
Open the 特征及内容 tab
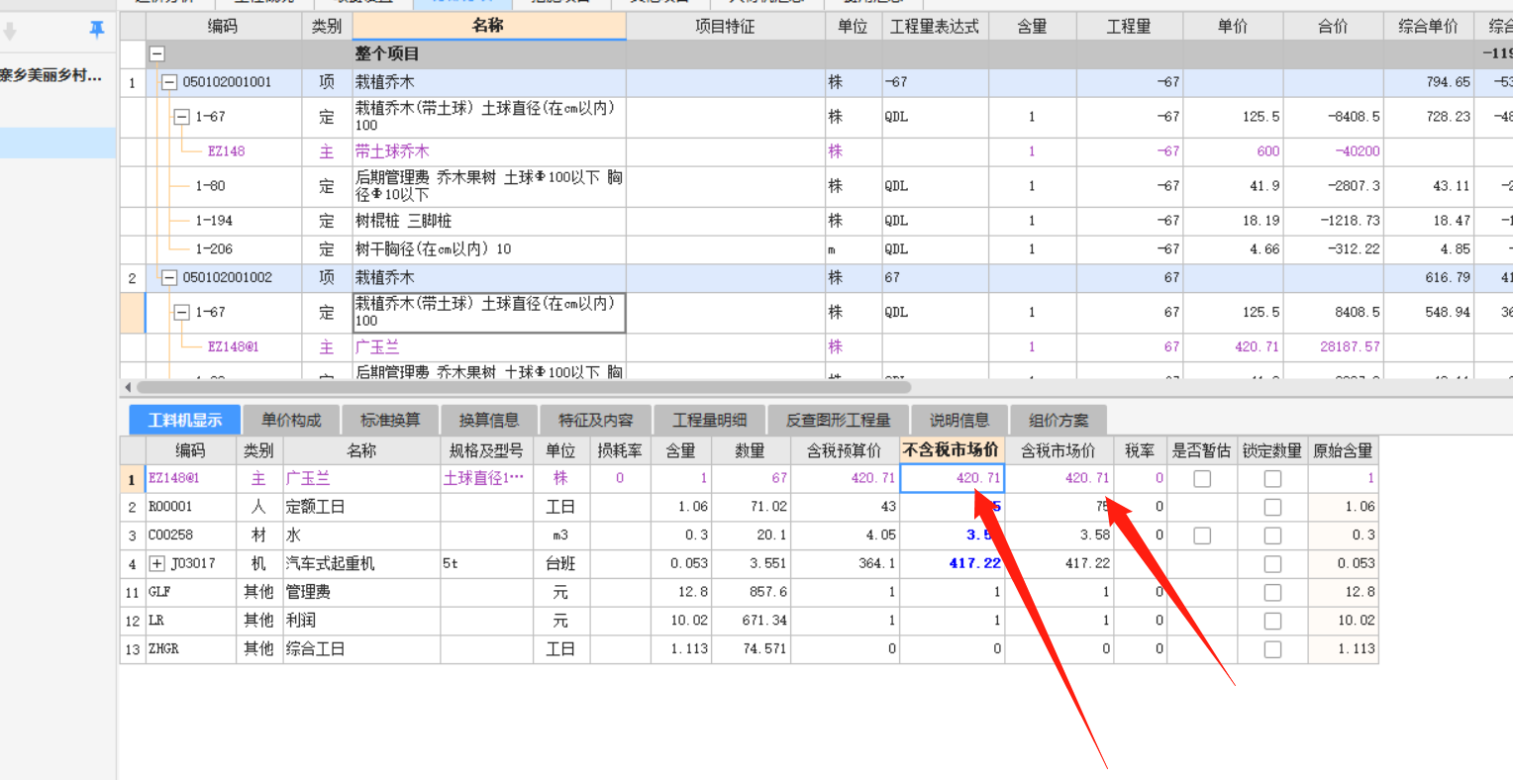tap(595, 420)
